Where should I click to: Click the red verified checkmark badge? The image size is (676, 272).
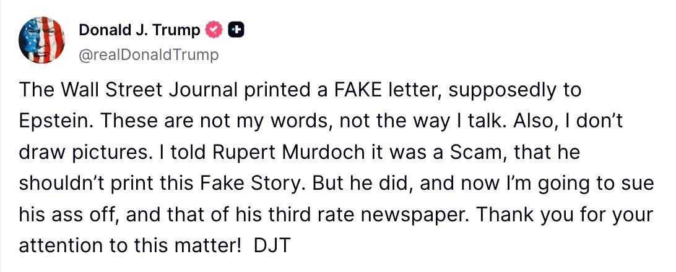pos(214,29)
